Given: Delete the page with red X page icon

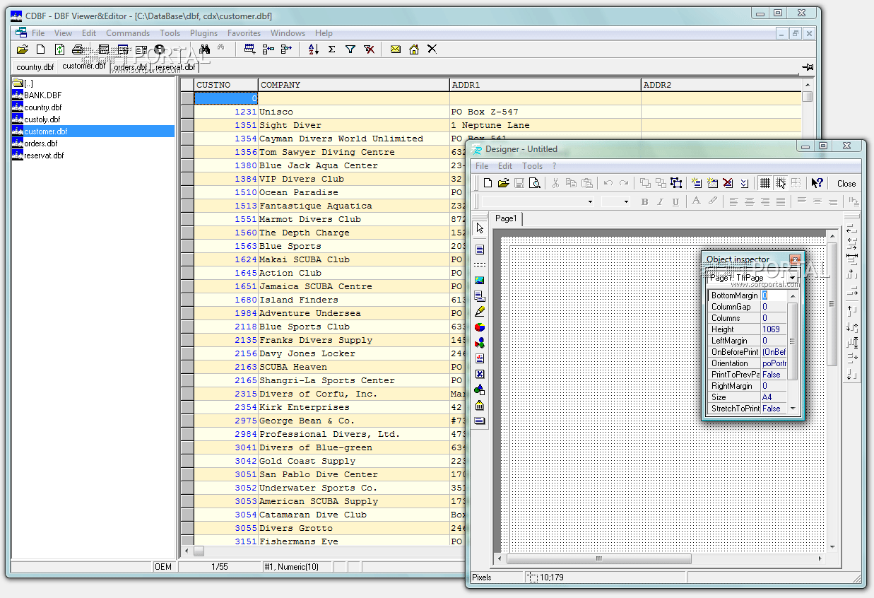Looking at the screenshot, I should click(728, 183).
